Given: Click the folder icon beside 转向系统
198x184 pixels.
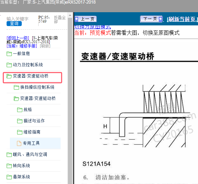Looking at the screenshot, I should (x=9, y=166).
